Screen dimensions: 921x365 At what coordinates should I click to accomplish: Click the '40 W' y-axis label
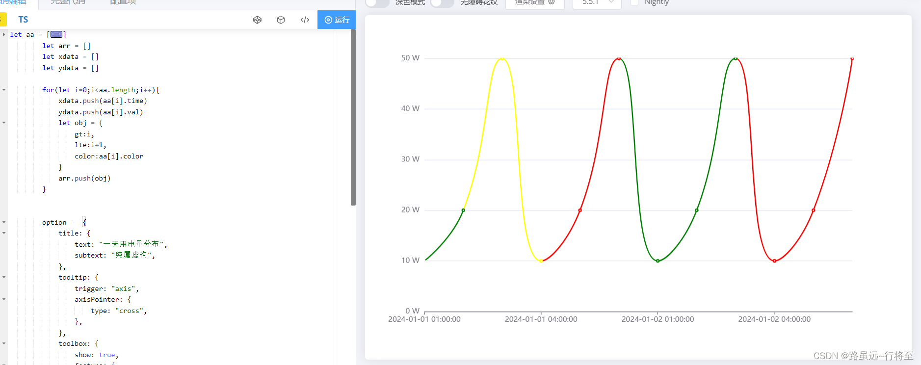tap(410, 108)
